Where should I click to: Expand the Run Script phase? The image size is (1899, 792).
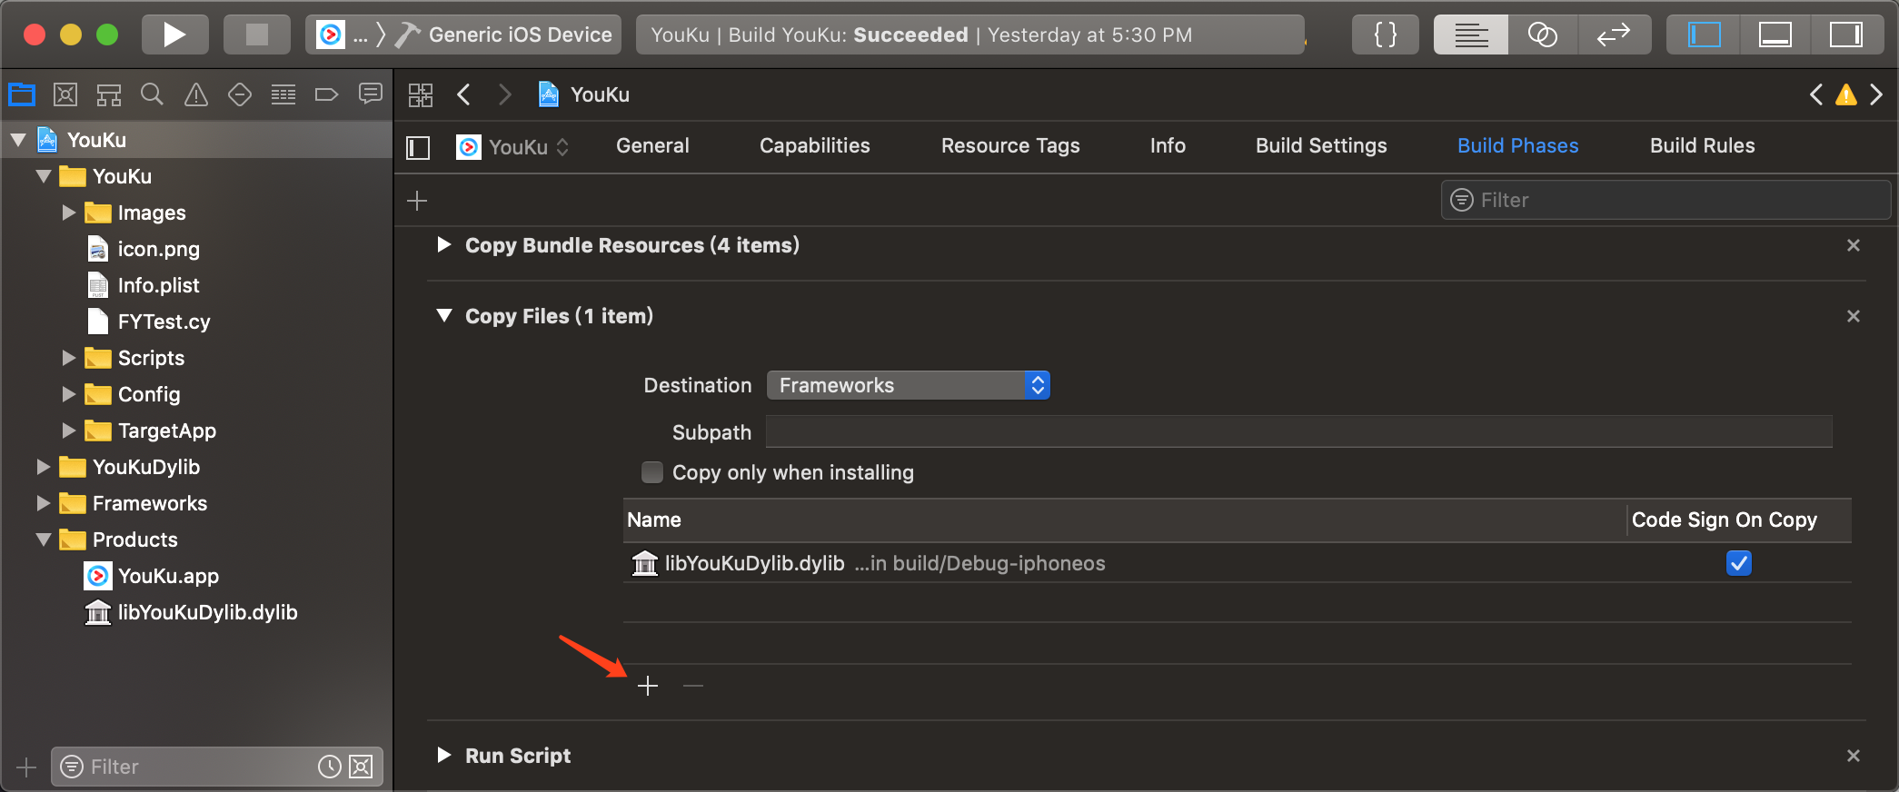click(x=444, y=756)
